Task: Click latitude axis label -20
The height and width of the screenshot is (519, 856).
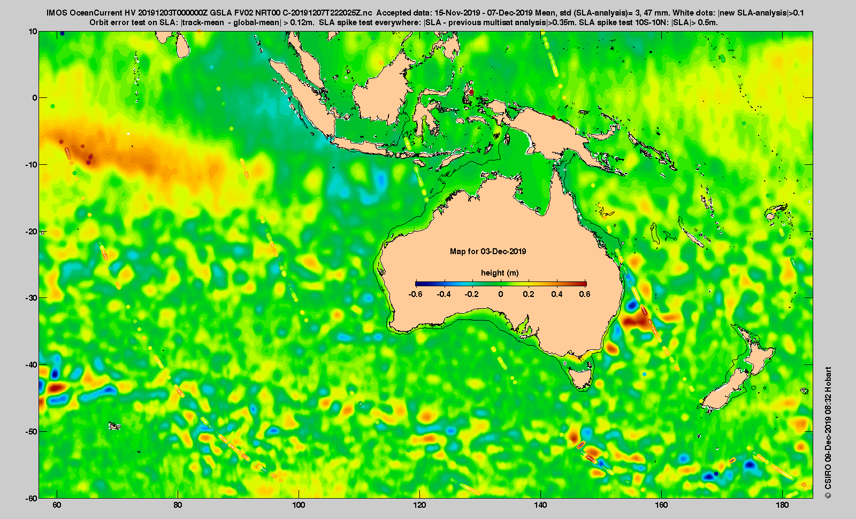Action: [x=31, y=231]
